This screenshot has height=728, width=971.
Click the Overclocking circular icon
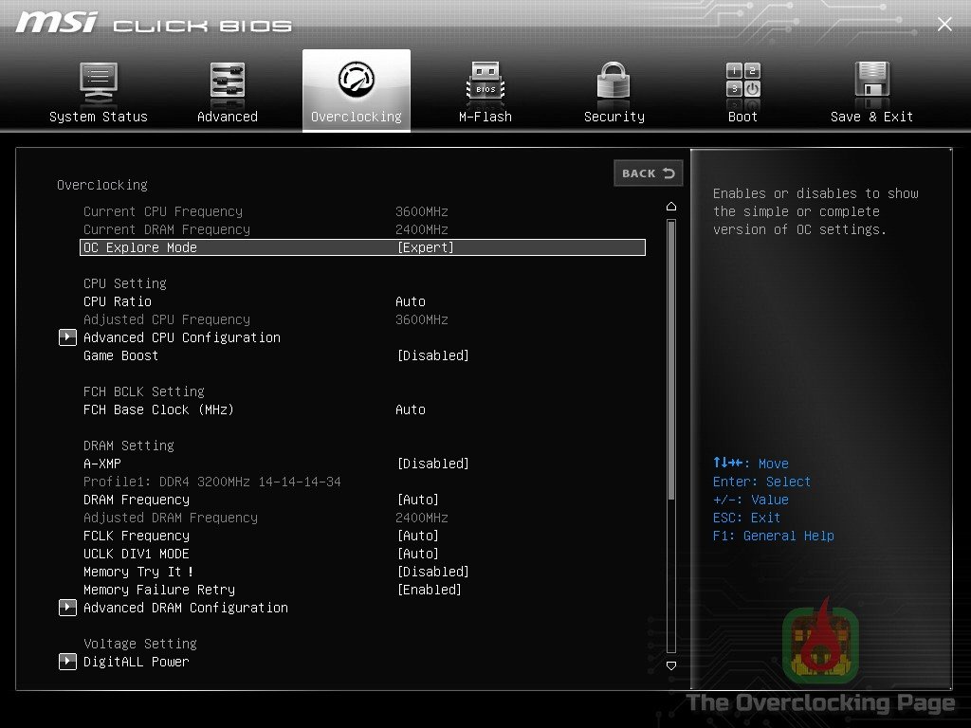tap(356, 81)
